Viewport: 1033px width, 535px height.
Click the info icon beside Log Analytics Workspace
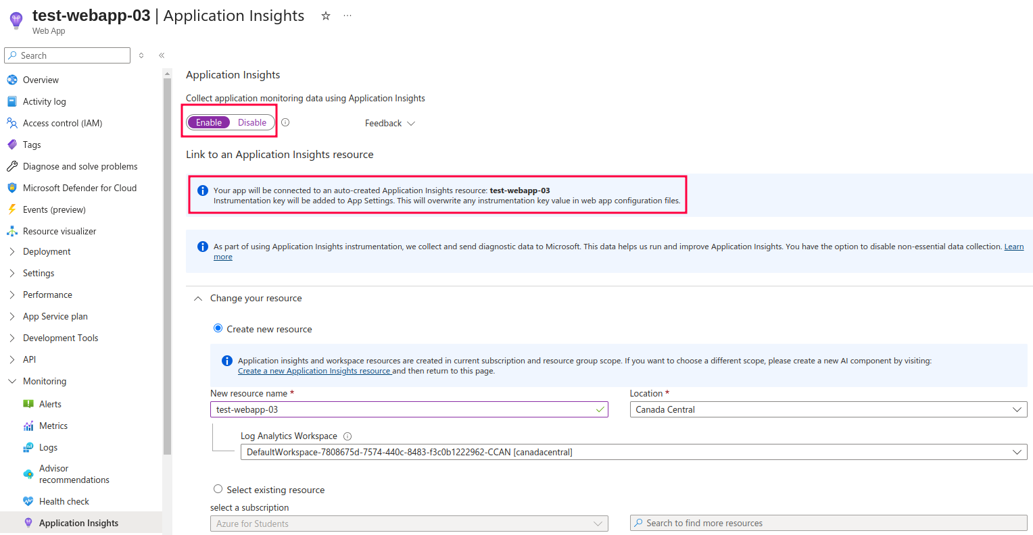(347, 436)
